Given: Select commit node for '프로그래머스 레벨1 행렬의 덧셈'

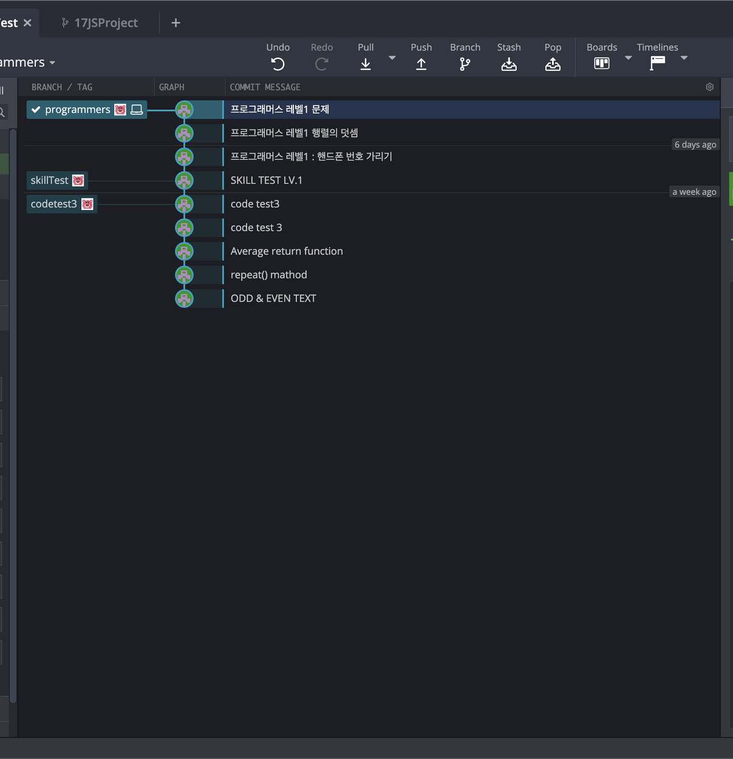Looking at the screenshot, I should pyautogui.click(x=184, y=133).
